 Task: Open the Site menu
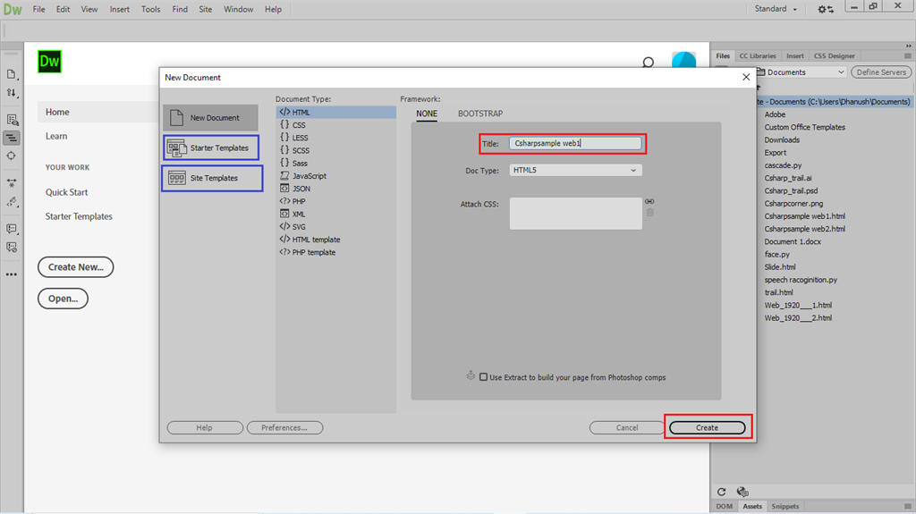coord(206,9)
